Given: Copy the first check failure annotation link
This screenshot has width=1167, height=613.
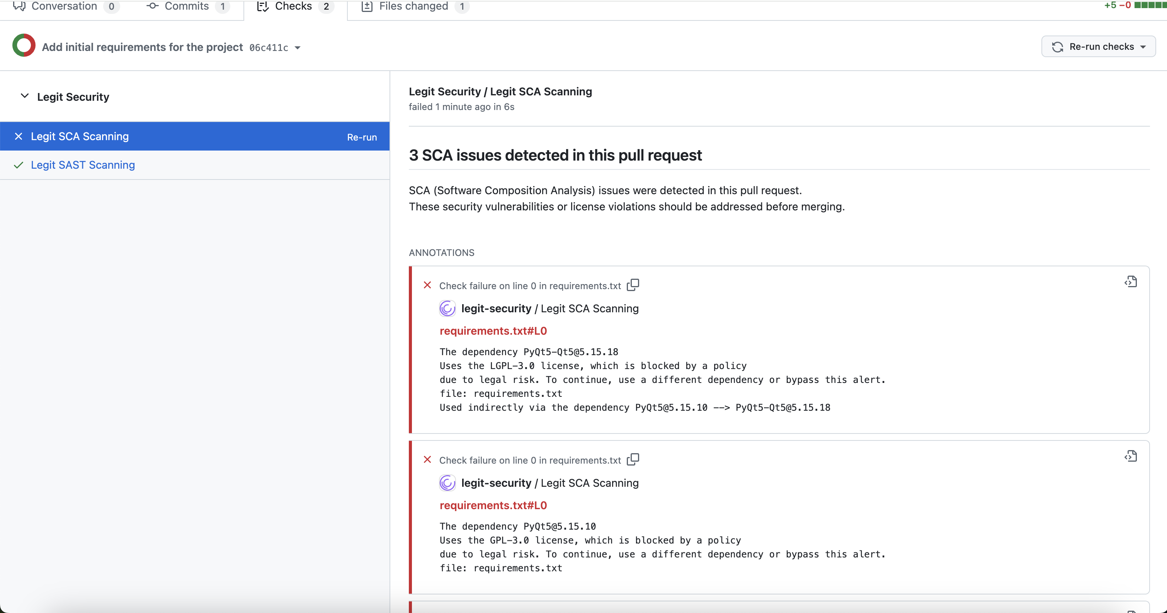Looking at the screenshot, I should click(x=633, y=284).
